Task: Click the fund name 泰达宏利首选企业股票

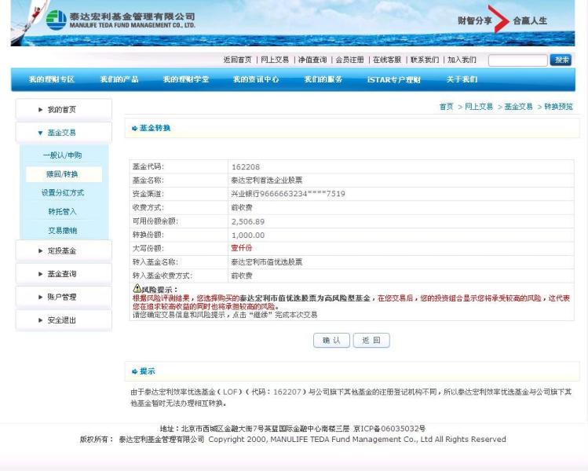Action: tap(267, 181)
